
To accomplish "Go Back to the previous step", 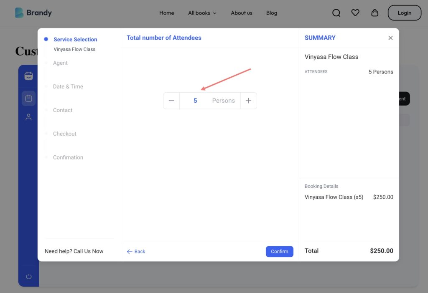I will [136, 251].
